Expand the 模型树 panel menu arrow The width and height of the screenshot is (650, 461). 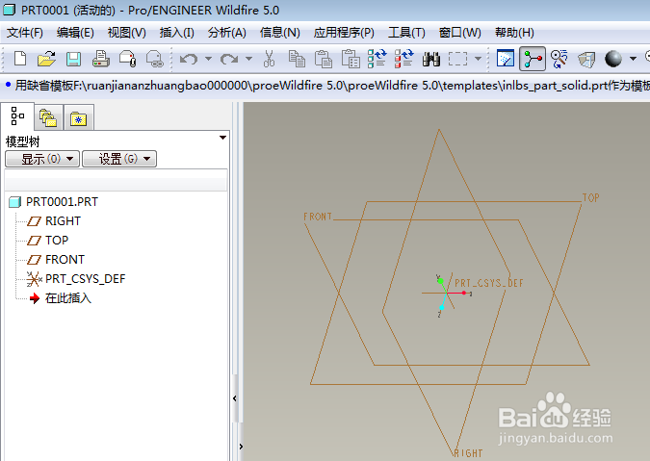point(222,138)
